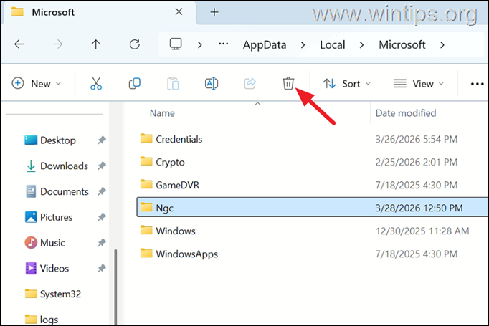The image size is (489, 326).
Task: Click the Forward navigation arrow
Action: (57, 44)
